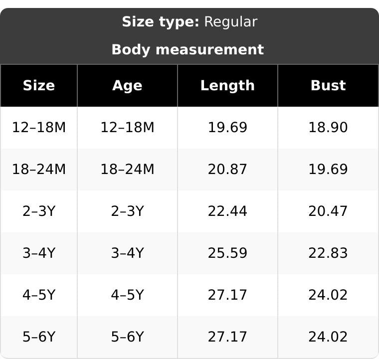Select the 4–5Y size cell
Screen dimensions: 379x359
coord(39,295)
